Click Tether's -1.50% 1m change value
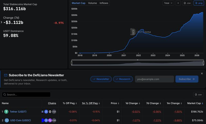Screen dimensions: 206x124 (178, 112)
